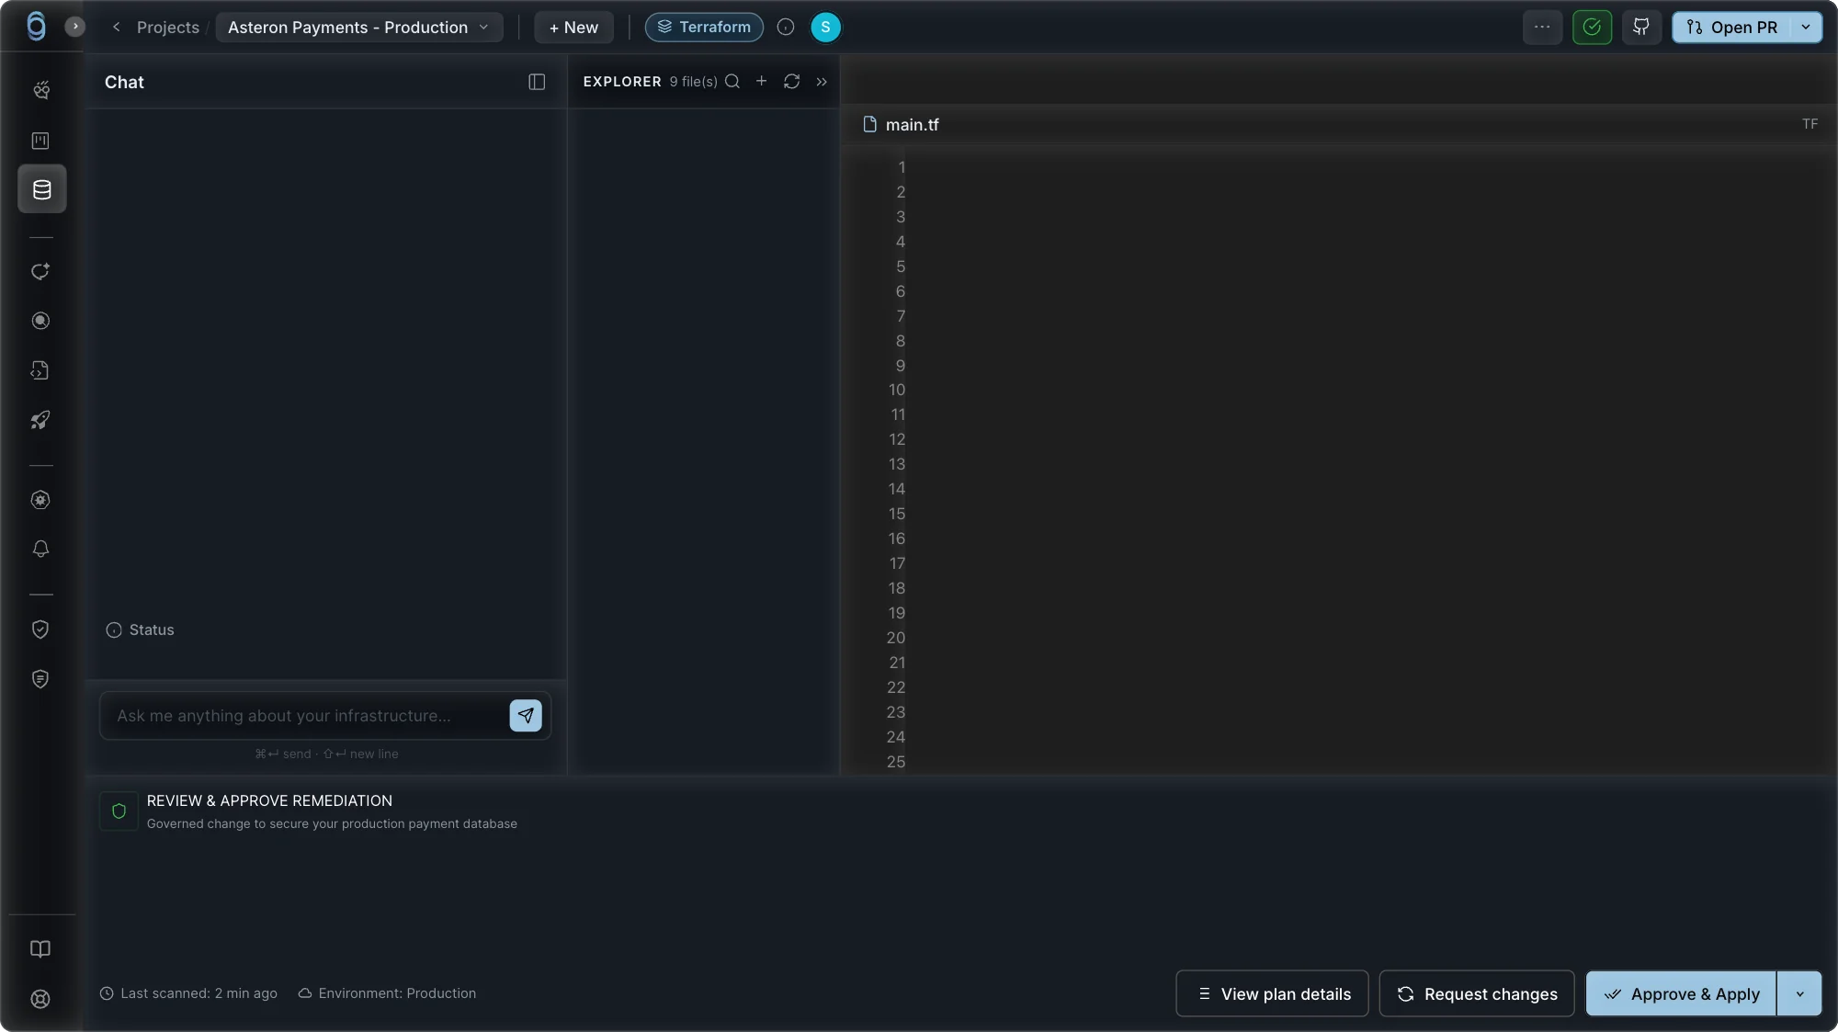This screenshot has width=1838, height=1032.
Task: Open the GitHub icon button
Action: pyautogui.click(x=1641, y=28)
